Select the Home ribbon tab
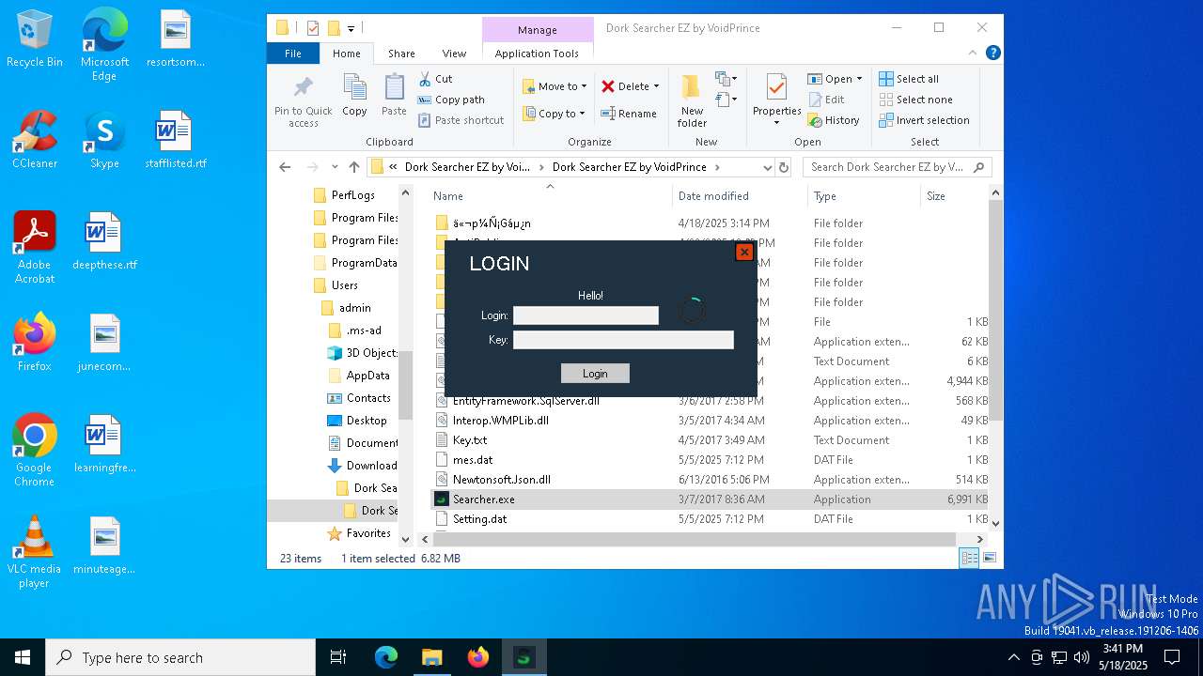 pyautogui.click(x=347, y=54)
